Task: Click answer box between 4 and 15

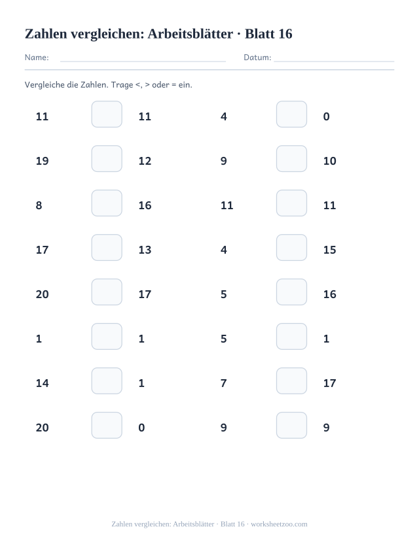Action: tap(291, 248)
